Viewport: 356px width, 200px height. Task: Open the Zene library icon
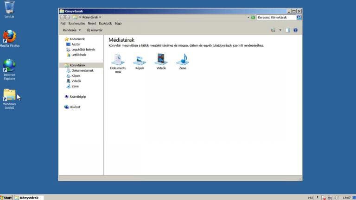click(x=183, y=59)
